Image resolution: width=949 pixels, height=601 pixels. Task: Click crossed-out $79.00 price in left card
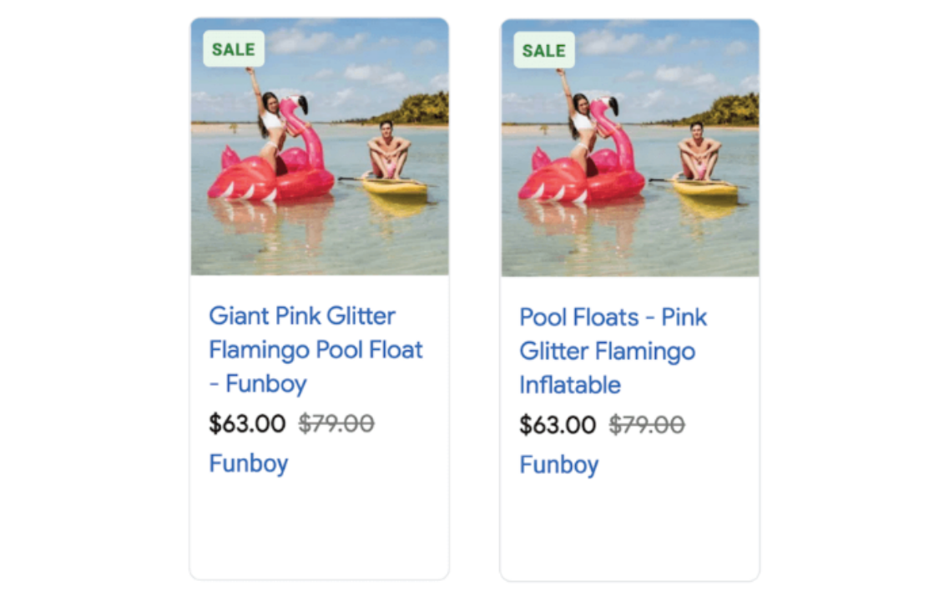[x=336, y=423]
